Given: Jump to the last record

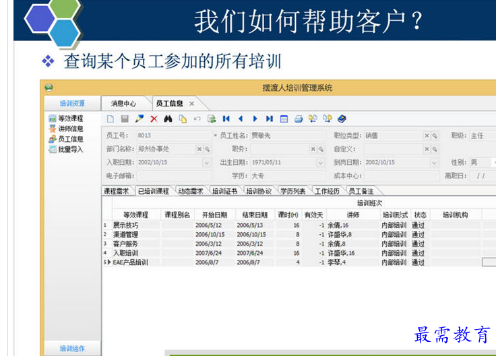Looking at the screenshot, I should (x=269, y=118).
